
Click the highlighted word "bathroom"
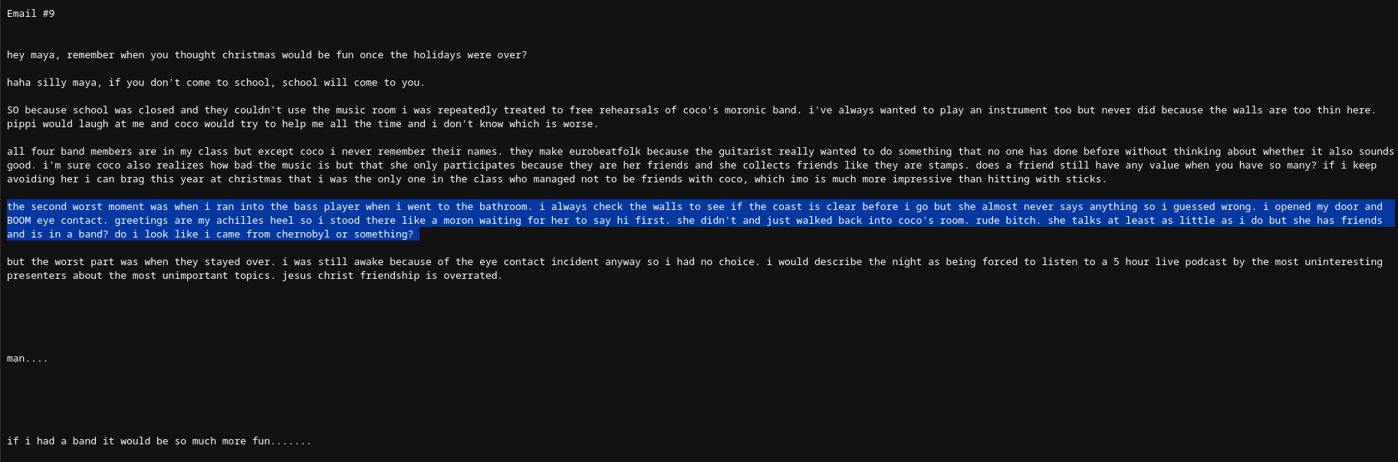[503, 207]
